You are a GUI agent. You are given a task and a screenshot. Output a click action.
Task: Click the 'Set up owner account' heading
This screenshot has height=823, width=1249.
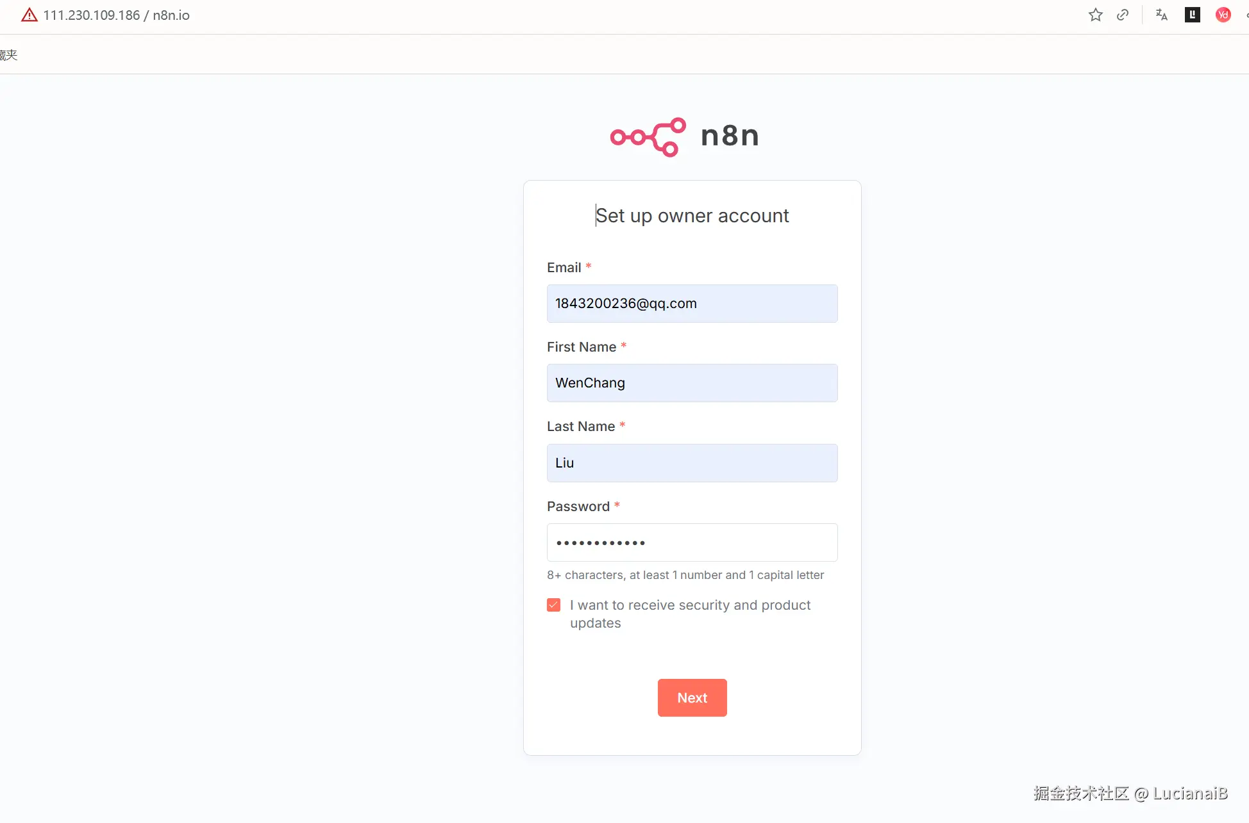pyautogui.click(x=692, y=216)
